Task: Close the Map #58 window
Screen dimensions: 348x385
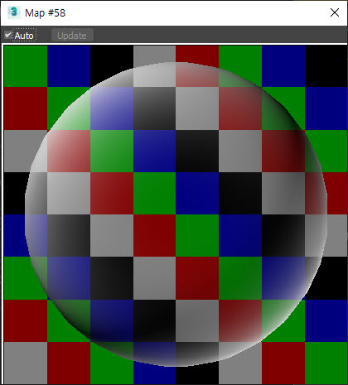Action: coord(335,12)
